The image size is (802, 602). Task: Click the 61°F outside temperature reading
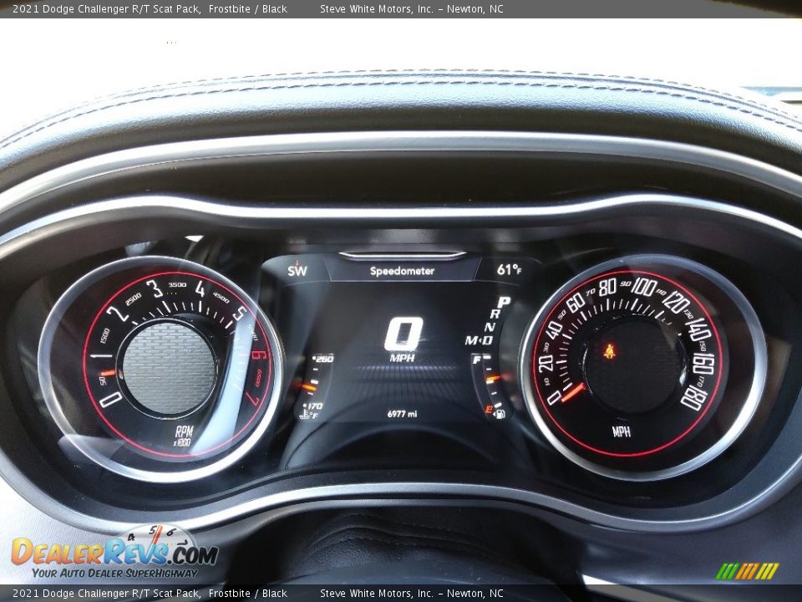509,268
